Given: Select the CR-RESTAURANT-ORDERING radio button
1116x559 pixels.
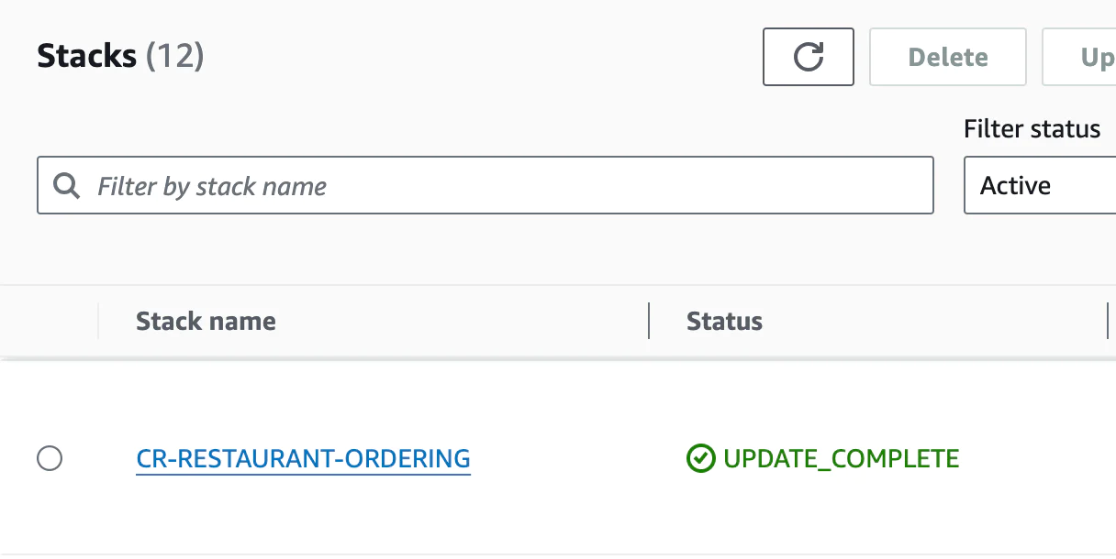Looking at the screenshot, I should pyautogui.click(x=50, y=458).
